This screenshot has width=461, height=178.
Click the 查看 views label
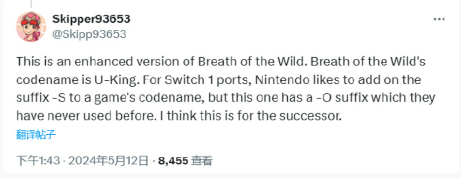point(202,161)
